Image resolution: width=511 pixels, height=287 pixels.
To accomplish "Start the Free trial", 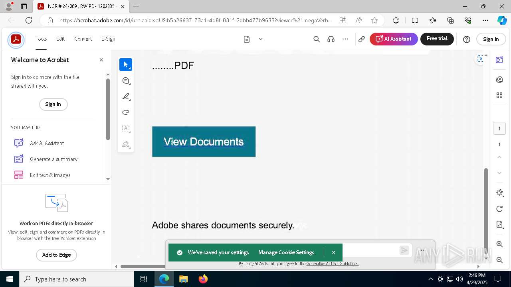I will [437, 39].
